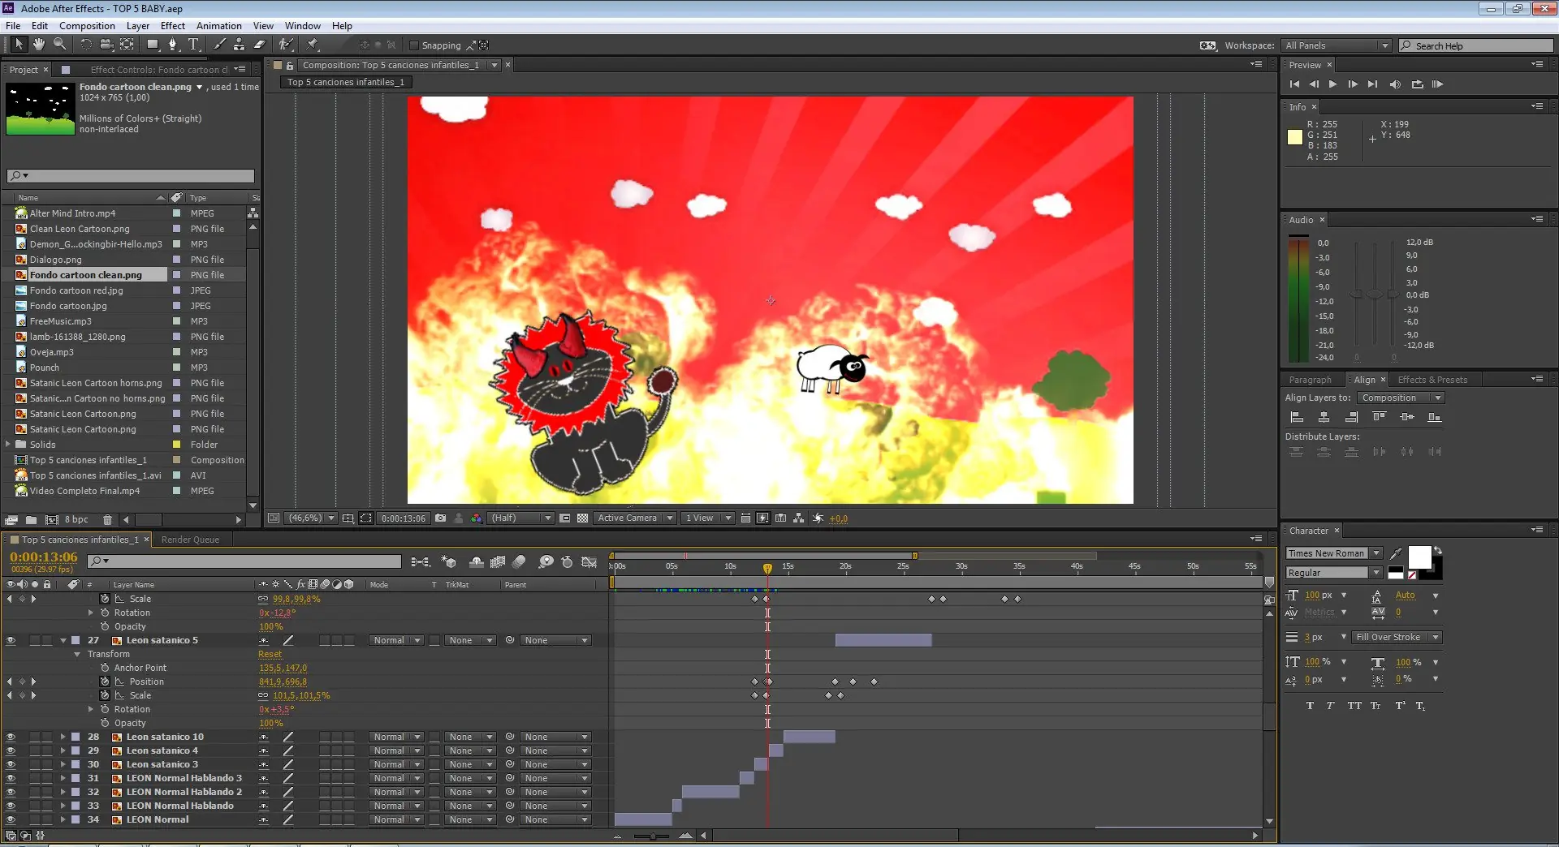Select the Puppet Pin tool
The height and width of the screenshot is (847, 1559).
click(313, 45)
